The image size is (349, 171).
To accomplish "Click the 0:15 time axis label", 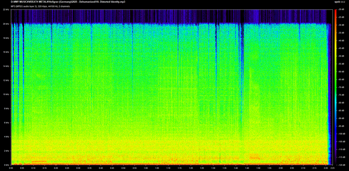I will (x=45, y=168).
